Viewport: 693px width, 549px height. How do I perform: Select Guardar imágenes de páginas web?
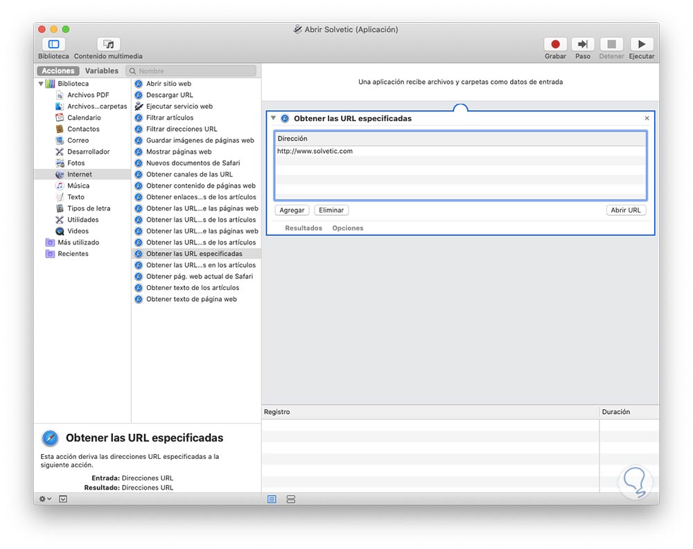(200, 141)
